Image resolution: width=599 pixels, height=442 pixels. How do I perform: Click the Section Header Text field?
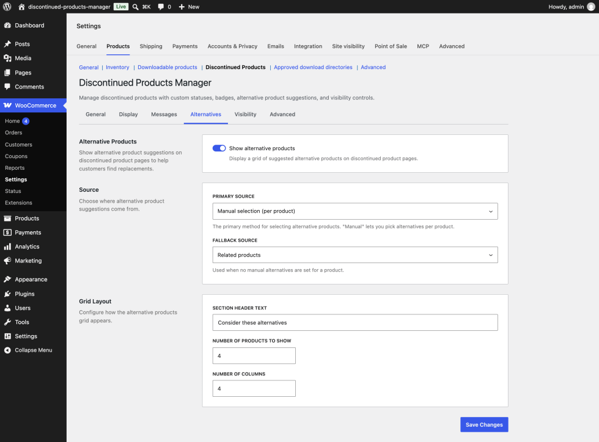355,322
